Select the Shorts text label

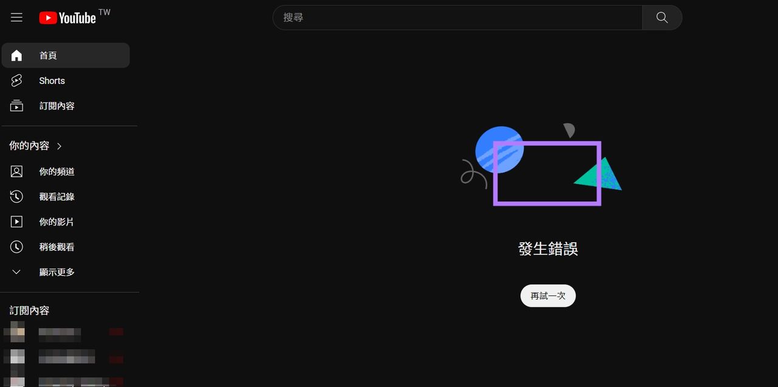[x=52, y=81]
